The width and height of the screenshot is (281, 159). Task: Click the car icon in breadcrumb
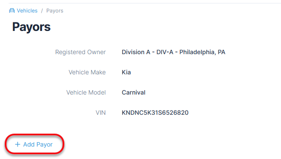pos(12,11)
